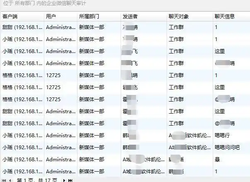
Task: Click message 这里 in the 格格 row
Action: coord(220,87)
